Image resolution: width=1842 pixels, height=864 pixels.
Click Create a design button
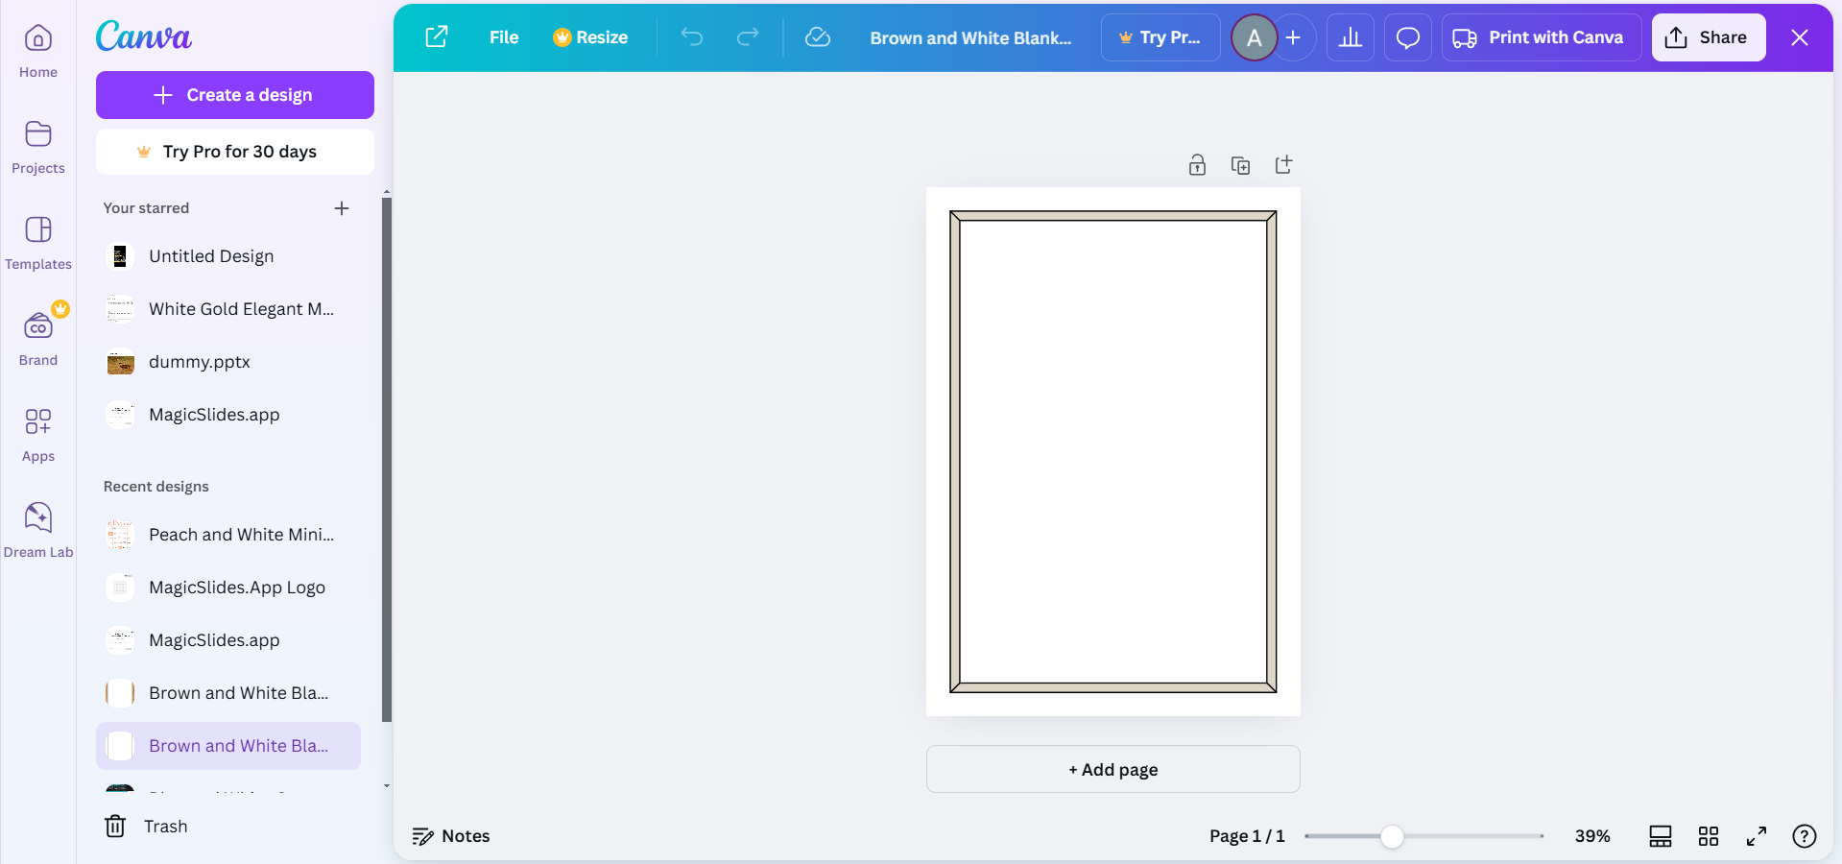coord(235,95)
